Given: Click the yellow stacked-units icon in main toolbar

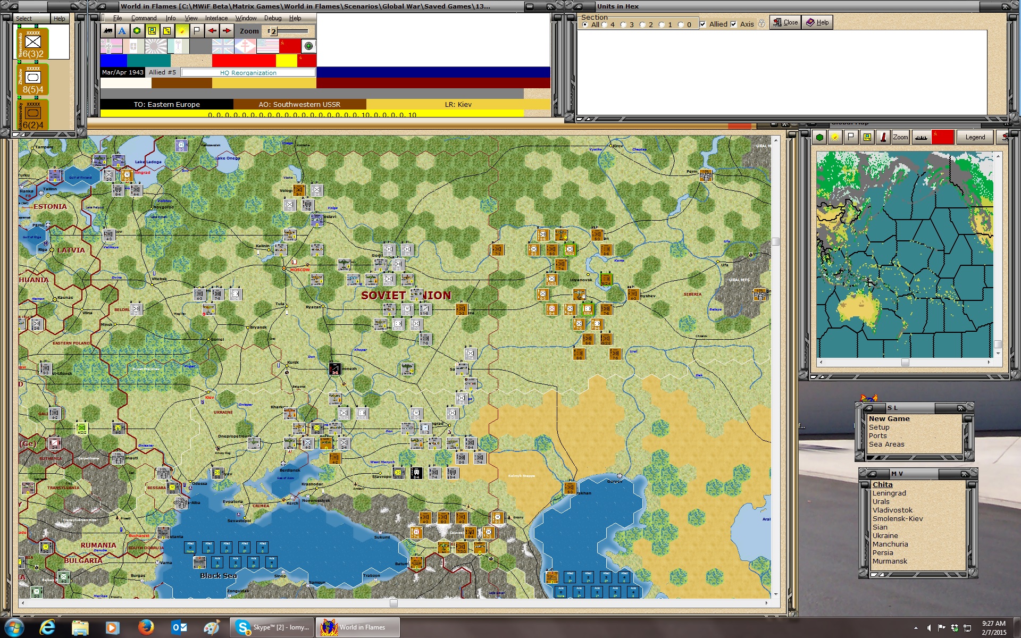Looking at the screenshot, I should click(167, 31).
